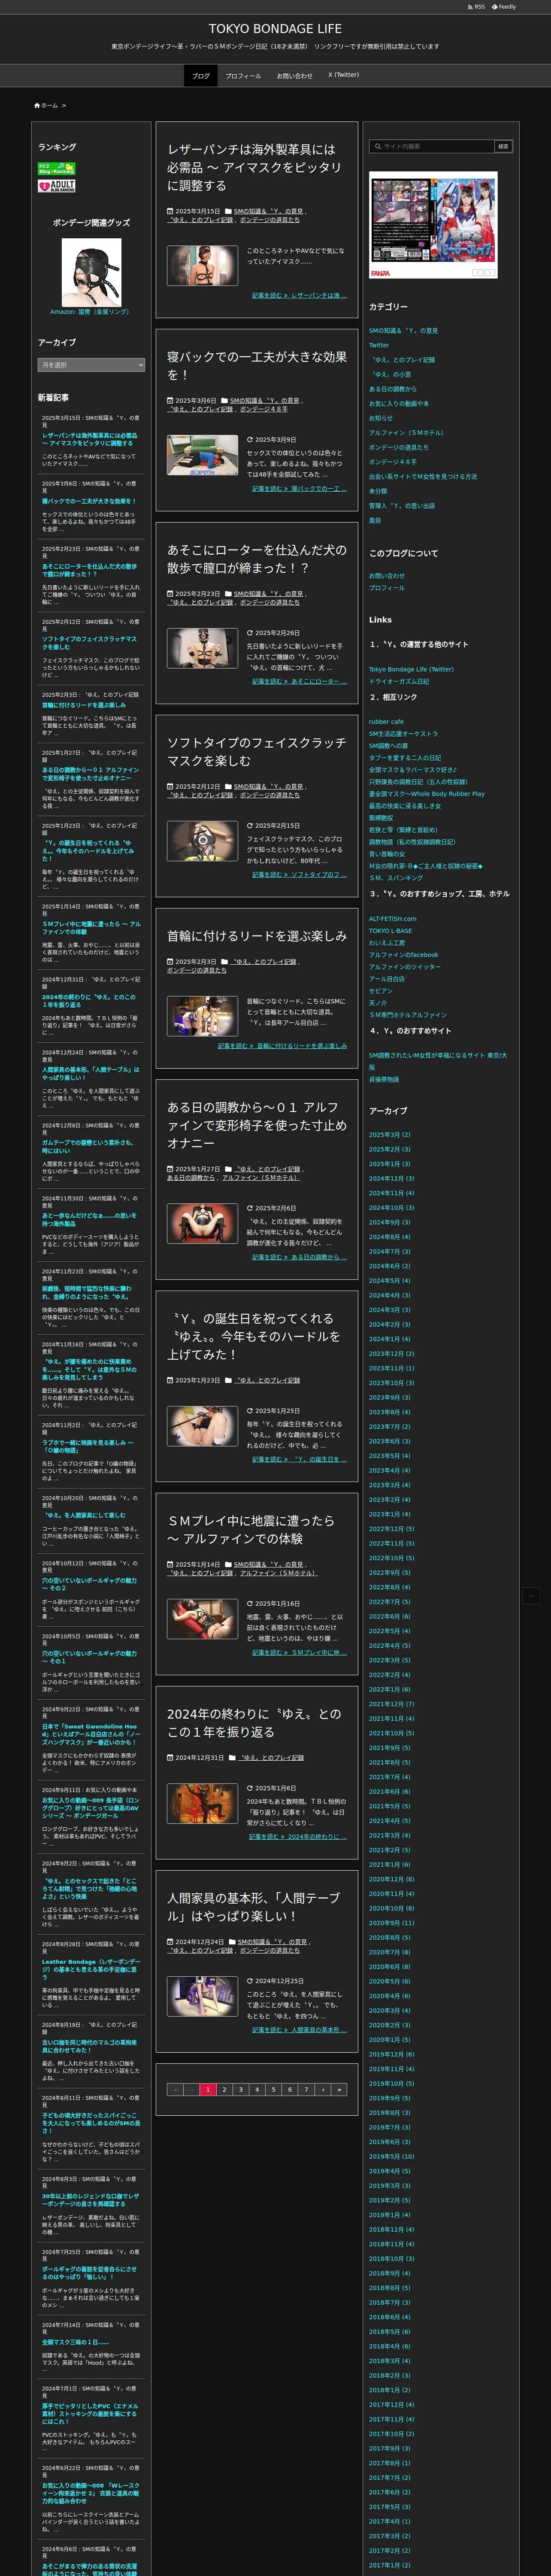551x2576 pixels.
Task: Open the お問い合わせ navigation tab
Action: point(294,76)
